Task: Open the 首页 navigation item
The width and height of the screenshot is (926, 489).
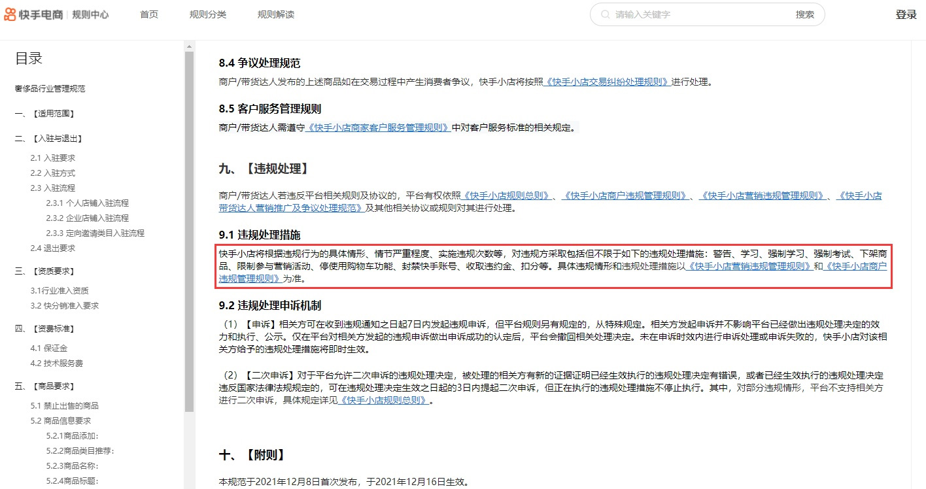Action: tap(149, 14)
